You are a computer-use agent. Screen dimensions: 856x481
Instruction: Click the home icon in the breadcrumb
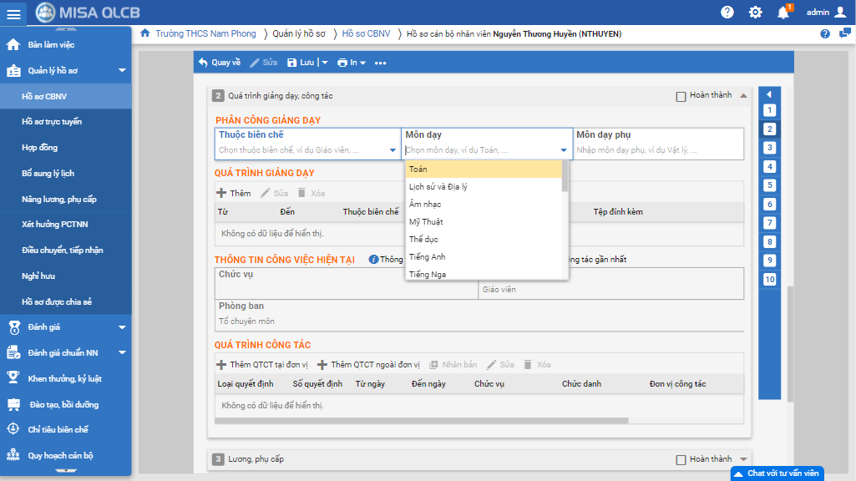pyautogui.click(x=145, y=33)
